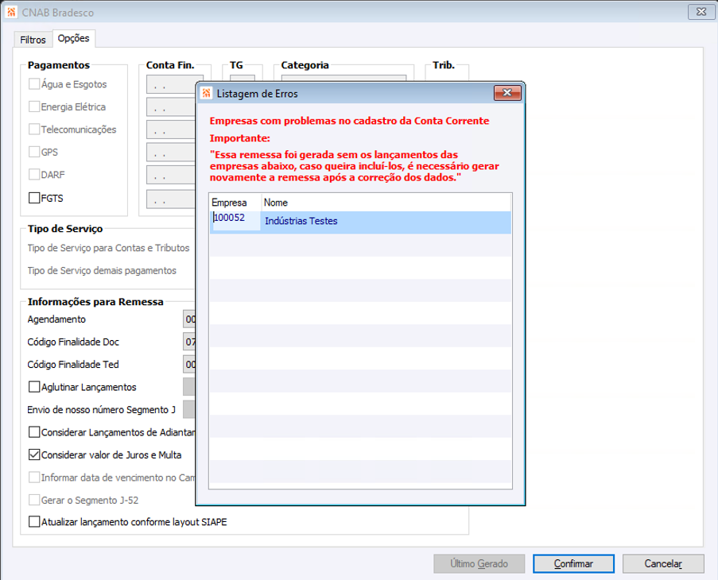
Task: Switch to the Filtros tab
Action: point(33,40)
